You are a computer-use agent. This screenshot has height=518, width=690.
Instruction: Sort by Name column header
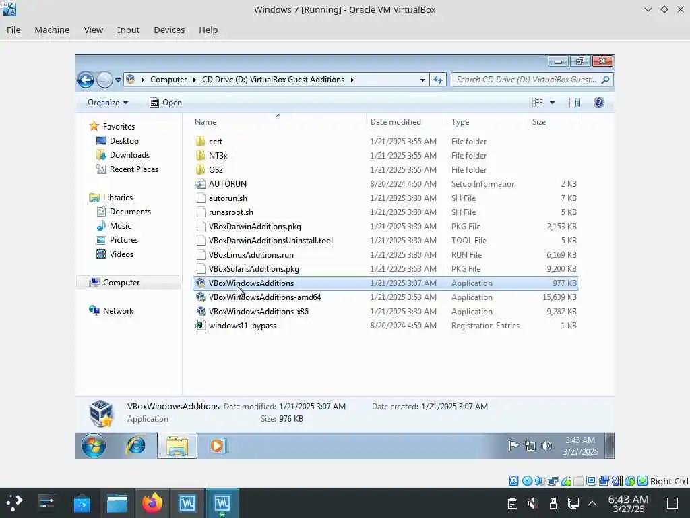click(x=206, y=122)
